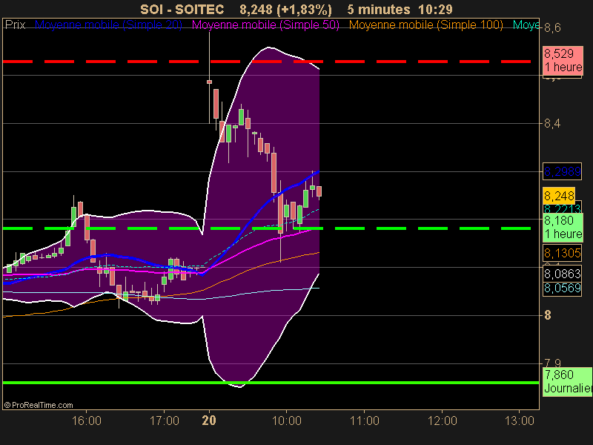Click the bold 20 date marker
This screenshot has height=445, width=593.
(209, 421)
